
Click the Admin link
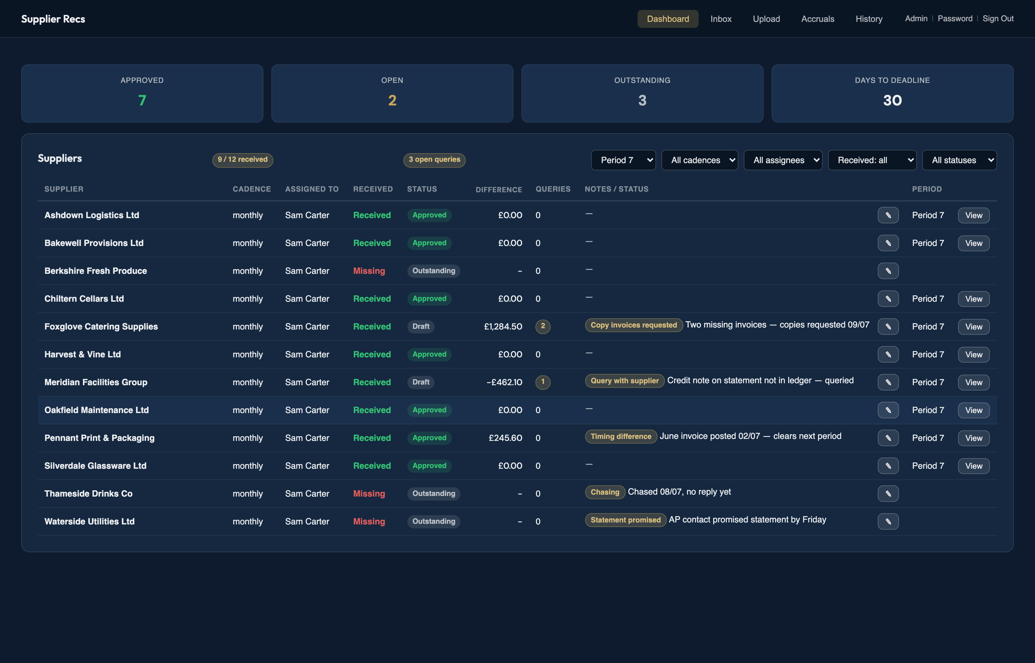916,19
